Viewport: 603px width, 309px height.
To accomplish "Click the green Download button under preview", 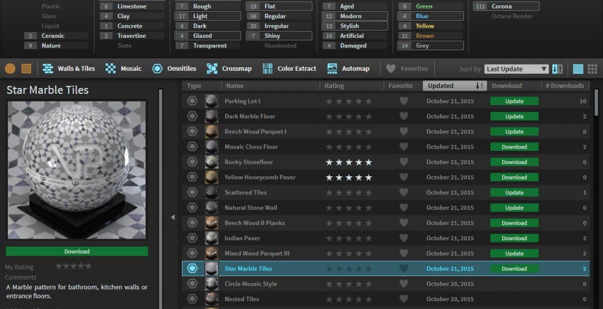I will point(77,251).
